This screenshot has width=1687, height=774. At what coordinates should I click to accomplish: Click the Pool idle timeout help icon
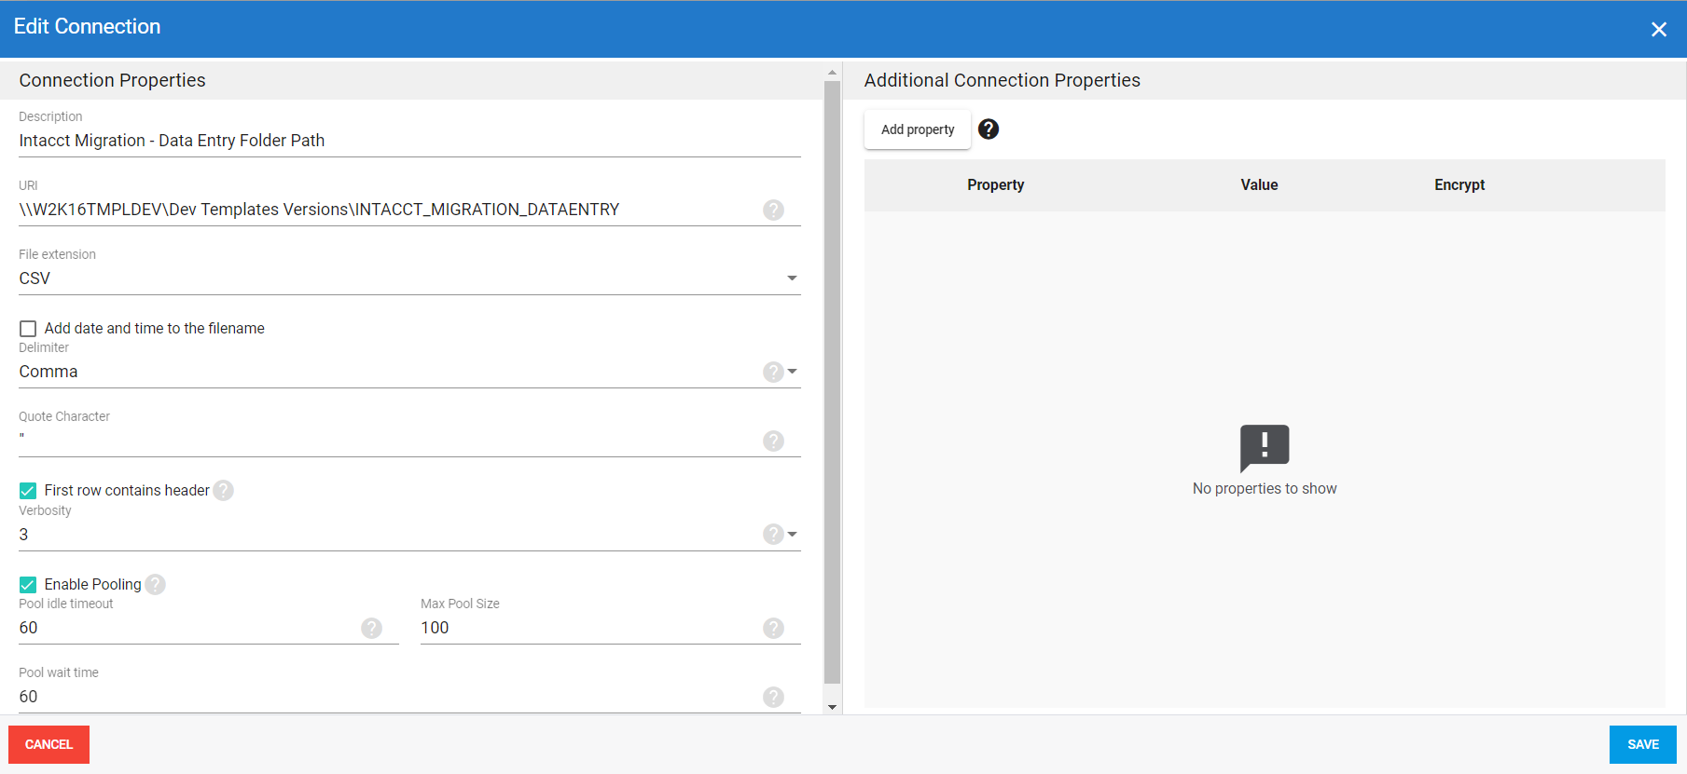(x=371, y=628)
